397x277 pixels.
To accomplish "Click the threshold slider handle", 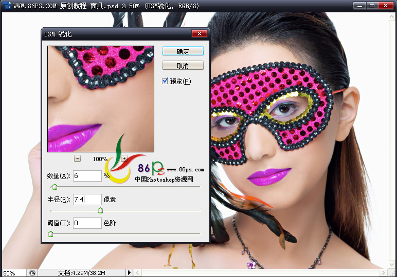I will 50,234.
